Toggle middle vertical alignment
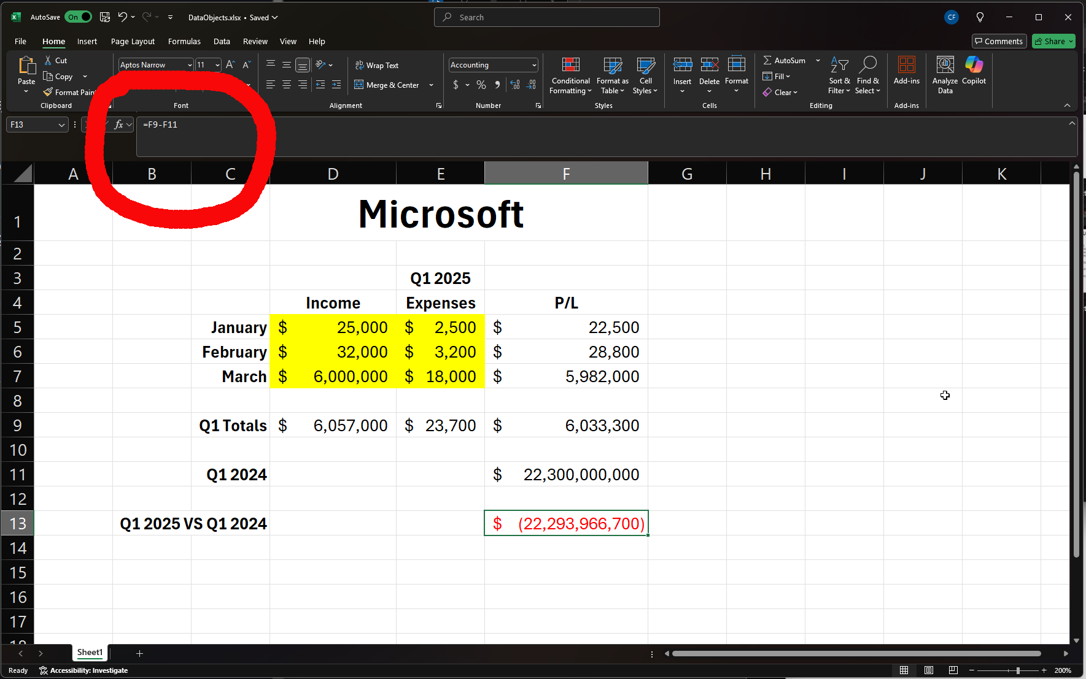Image resolution: width=1086 pixels, height=679 pixels. [x=287, y=64]
